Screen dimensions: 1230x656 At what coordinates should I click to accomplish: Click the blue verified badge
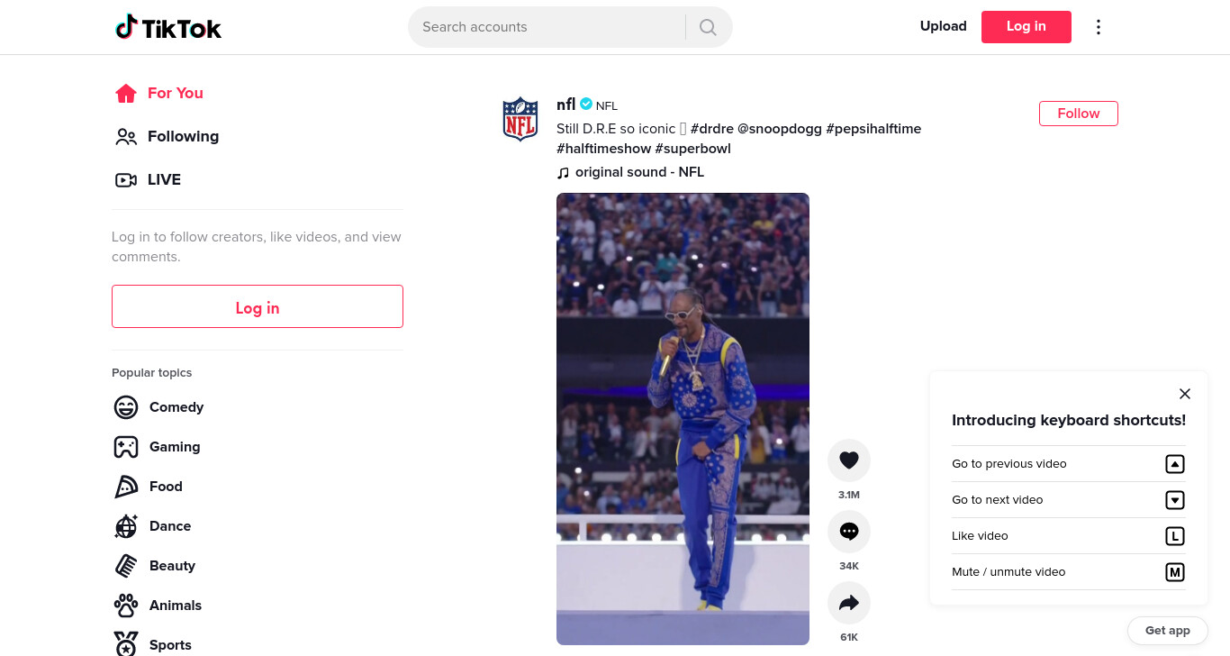tap(586, 105)
